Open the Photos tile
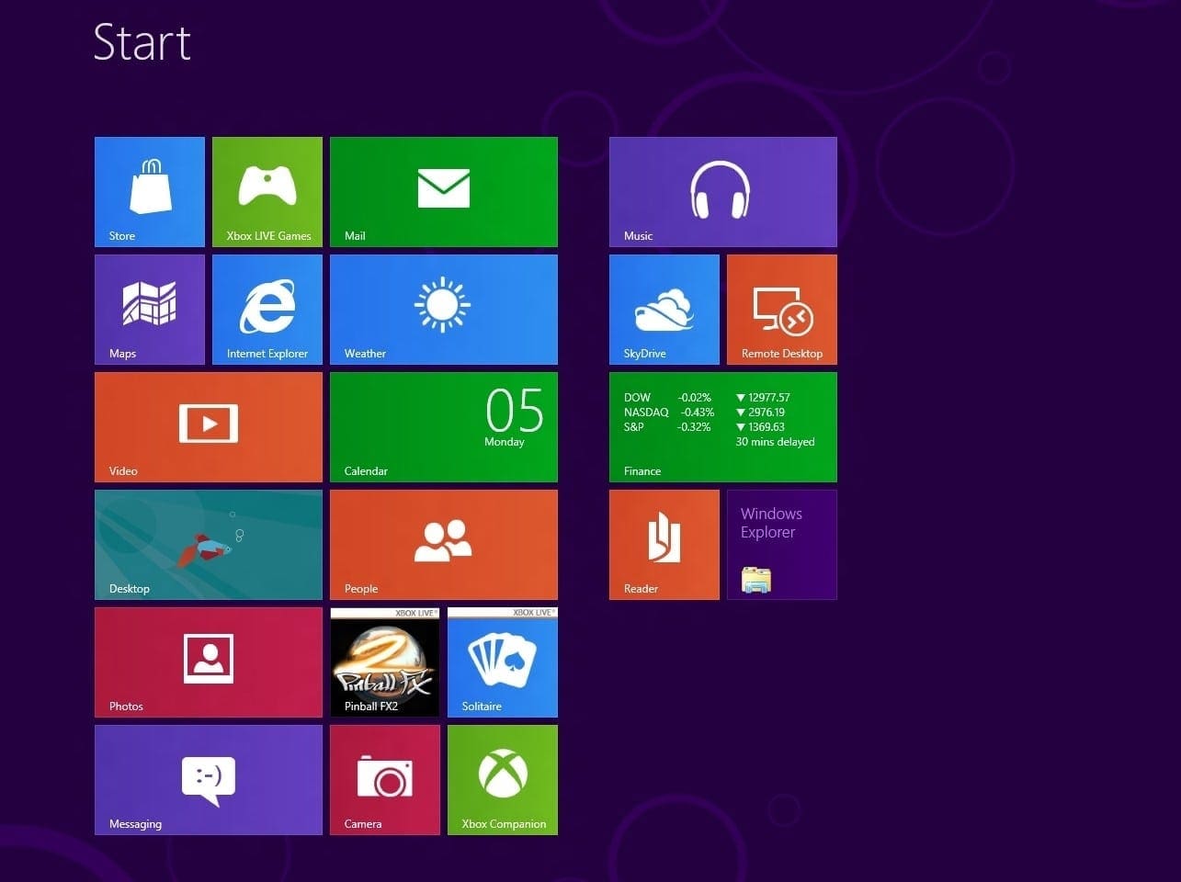 click(x=208, y=661)
